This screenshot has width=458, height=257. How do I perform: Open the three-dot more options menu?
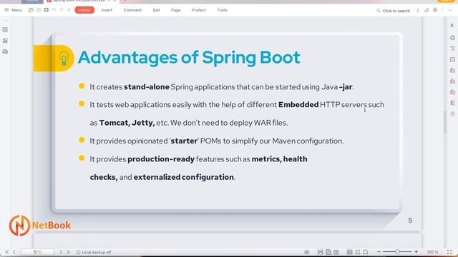pos(418,10)
